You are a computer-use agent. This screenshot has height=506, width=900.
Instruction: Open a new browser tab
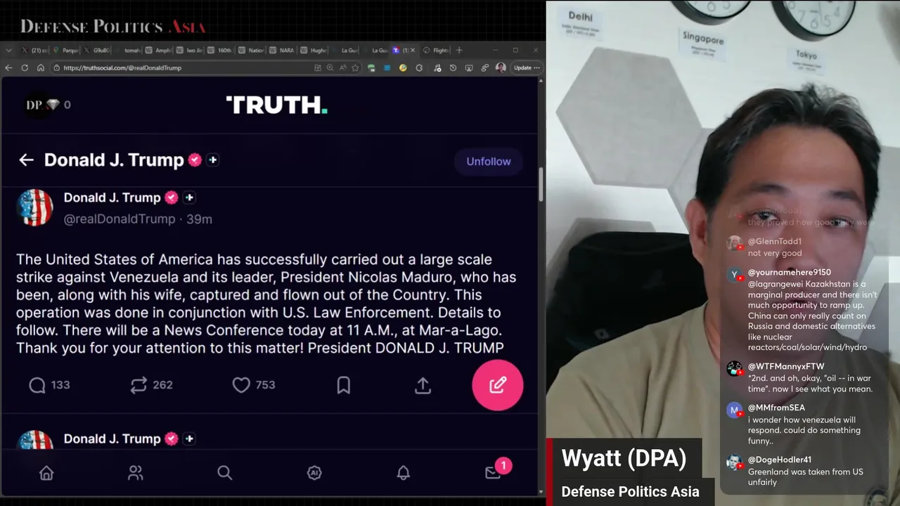click(x=459, y=50)
